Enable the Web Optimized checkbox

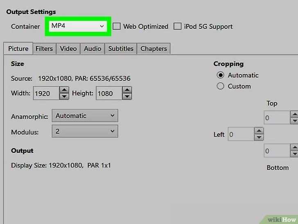117,26
